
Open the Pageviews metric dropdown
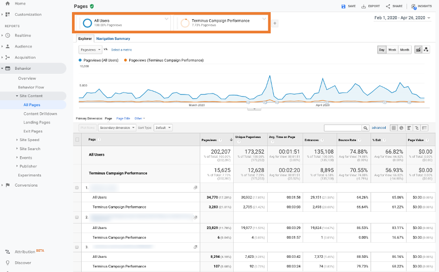point(90,50)
